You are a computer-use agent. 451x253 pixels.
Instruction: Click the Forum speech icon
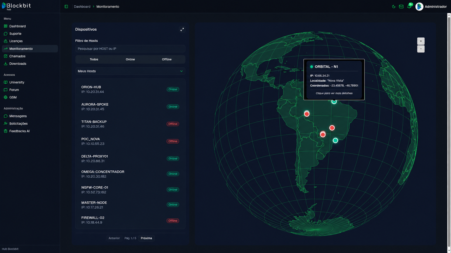pos(6,90)
